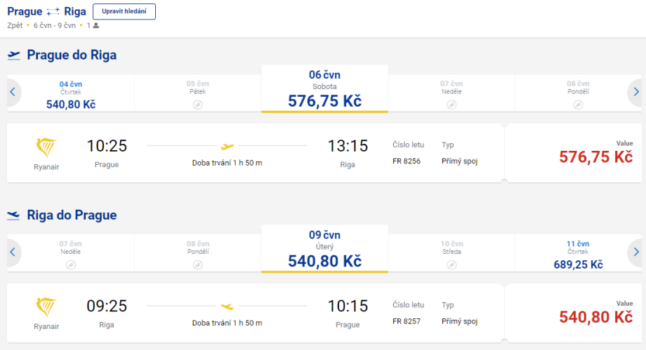Click the round-trip arrows icon between Prague and Riga

53,13
